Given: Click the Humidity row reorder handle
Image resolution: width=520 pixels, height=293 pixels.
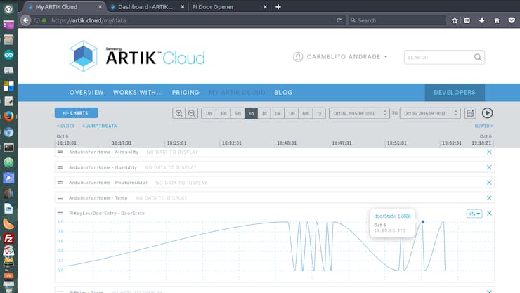Looking at the screenshot, I should click(x=60, y=167).
